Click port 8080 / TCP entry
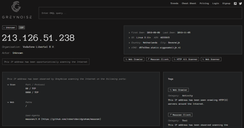Viewport: 244px width, 128px height. tap(32, 93)
